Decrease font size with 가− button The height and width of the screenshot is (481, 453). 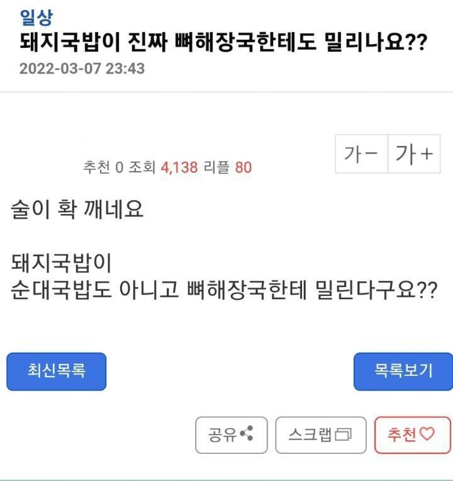point(361,153)
